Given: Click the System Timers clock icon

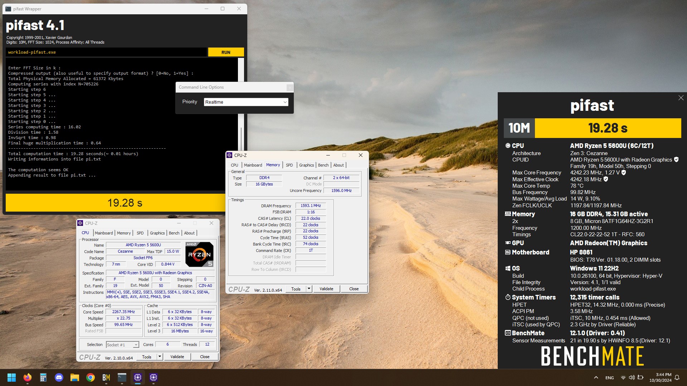Looking at the screenshot, I should click(508, 297).
